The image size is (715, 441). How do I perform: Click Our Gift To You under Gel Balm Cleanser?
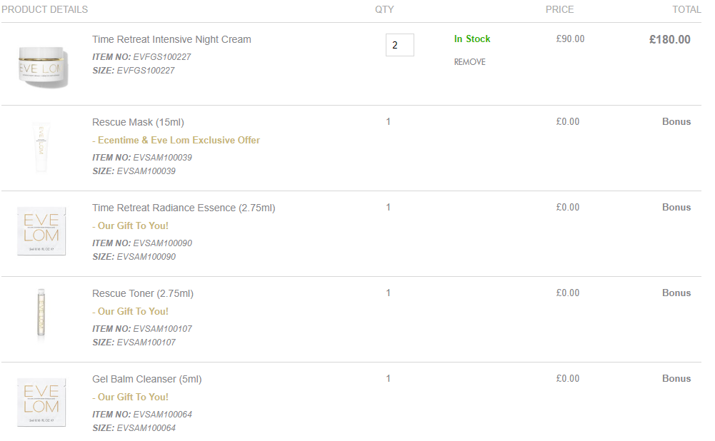pyautogui.click(x=131, y=397)
